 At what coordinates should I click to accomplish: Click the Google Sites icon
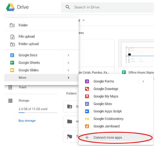pyautogui.click(x=87, y=104)
